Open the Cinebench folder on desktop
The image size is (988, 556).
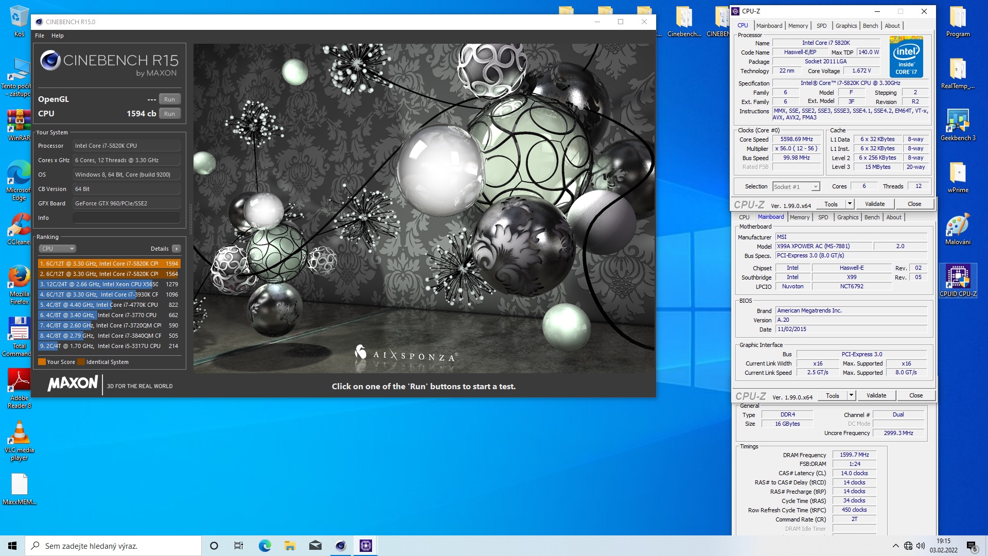[x=684, y=22]
